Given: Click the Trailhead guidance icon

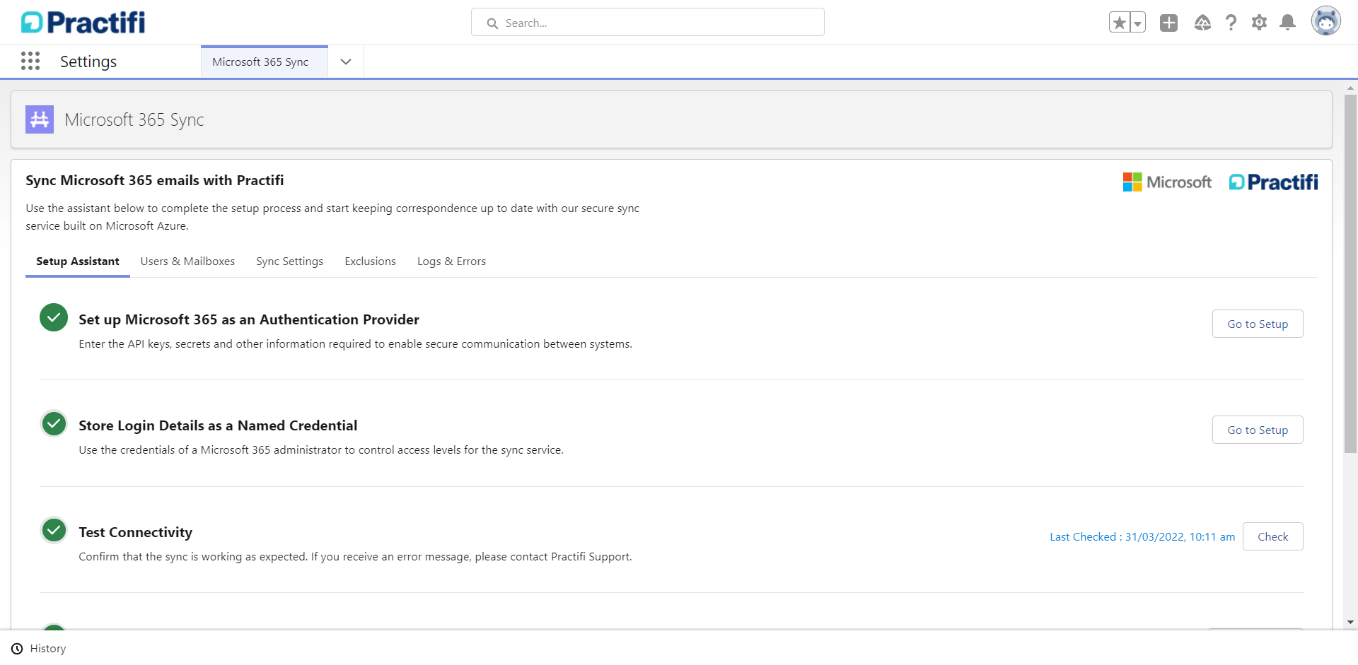Looking at the screenshot, I should point(1202,23).
